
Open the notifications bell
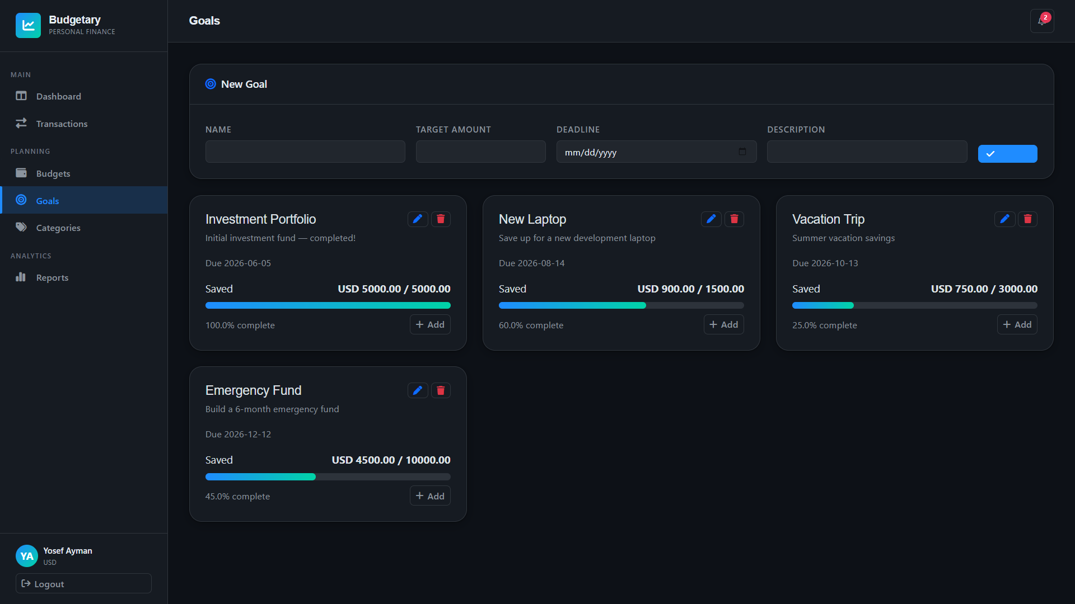click(1042, 21)
